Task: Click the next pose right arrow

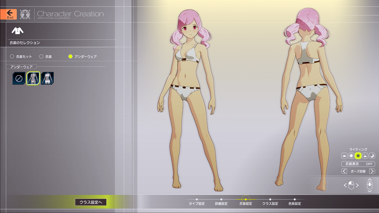Action: coord(372,171)
